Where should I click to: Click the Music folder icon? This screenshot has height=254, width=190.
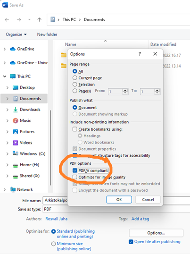coord(16,121)
